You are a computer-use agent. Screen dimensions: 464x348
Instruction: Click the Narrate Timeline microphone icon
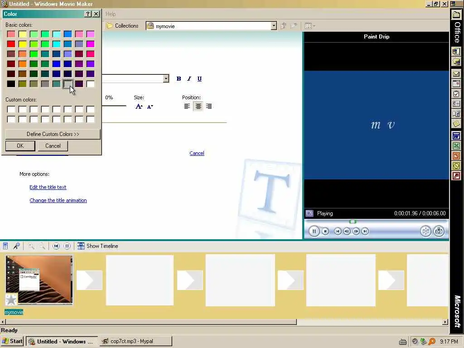tap(16, 246)
